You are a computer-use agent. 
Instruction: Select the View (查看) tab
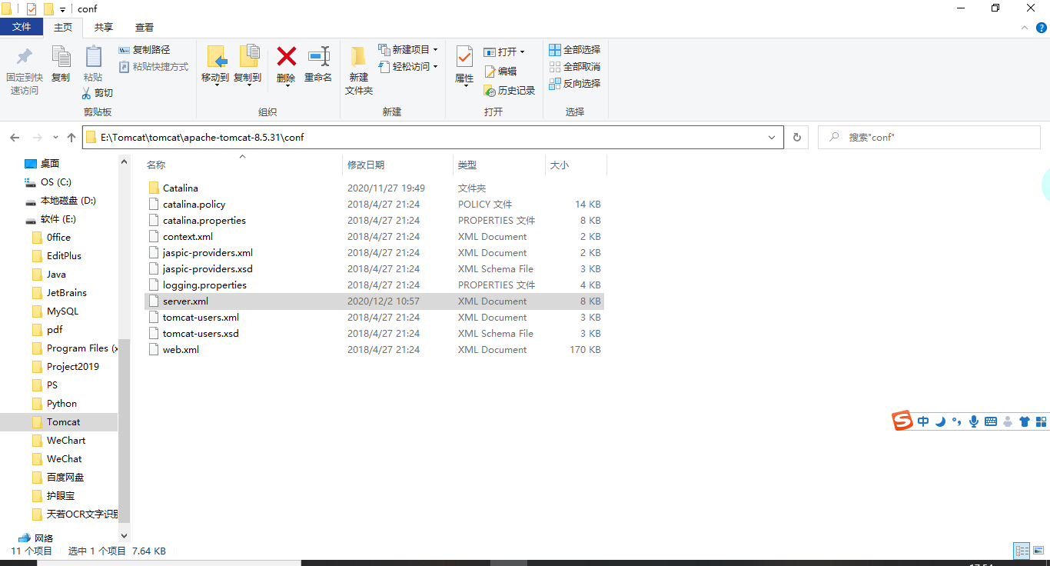pos(145,27)
